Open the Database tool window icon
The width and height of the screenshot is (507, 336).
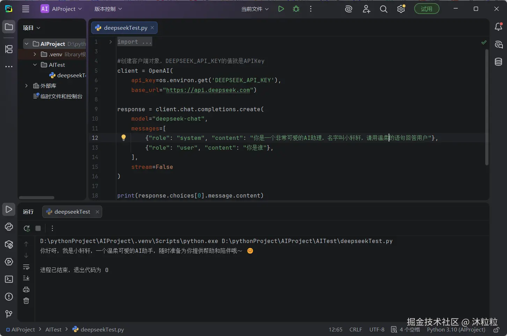499,62
